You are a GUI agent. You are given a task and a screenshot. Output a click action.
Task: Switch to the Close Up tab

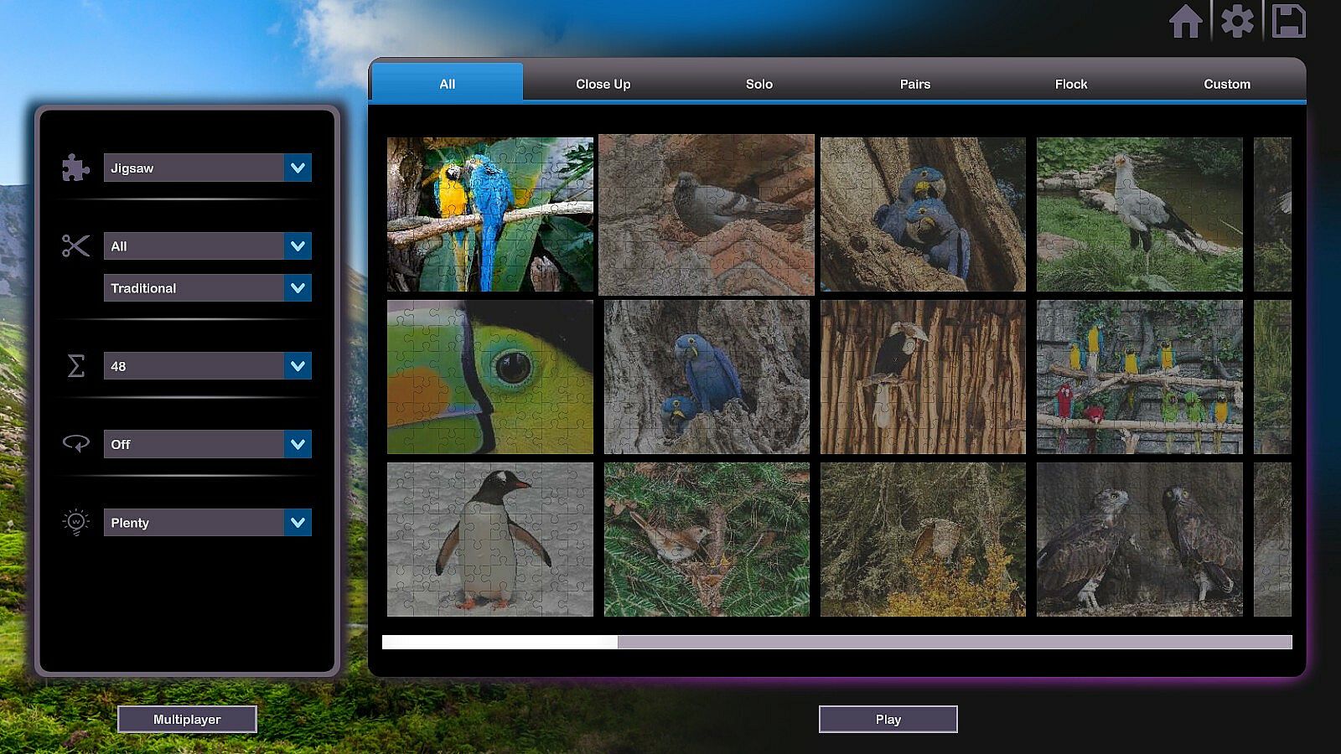click(603, 84)
